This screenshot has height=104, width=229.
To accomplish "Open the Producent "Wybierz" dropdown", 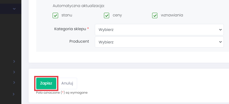I will pyautogui.click(x=159, y=42).
